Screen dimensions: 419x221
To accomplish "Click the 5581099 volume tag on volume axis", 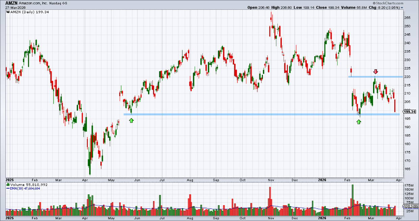I will [x=410, y=206].
